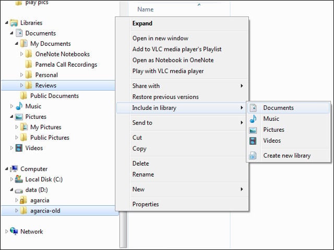This screenshot has width=334, height=250.
Task: Click the Pamela Call Recordings folder icon
Action: click(29, 65)
